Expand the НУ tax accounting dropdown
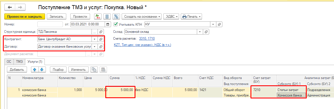This screenshot has width=334, height=109. 213,24
